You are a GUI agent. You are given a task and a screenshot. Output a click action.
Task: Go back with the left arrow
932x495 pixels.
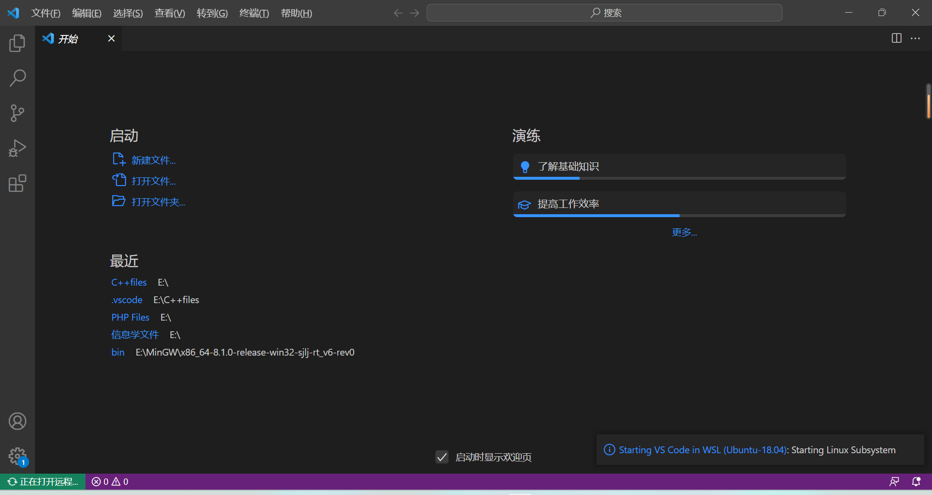(x=398, y=13)
